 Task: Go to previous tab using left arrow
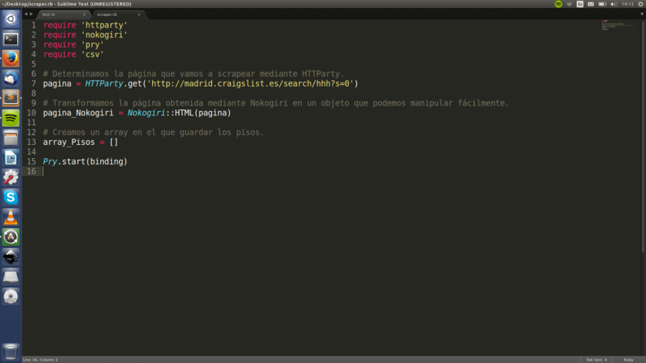pos(26,14)
